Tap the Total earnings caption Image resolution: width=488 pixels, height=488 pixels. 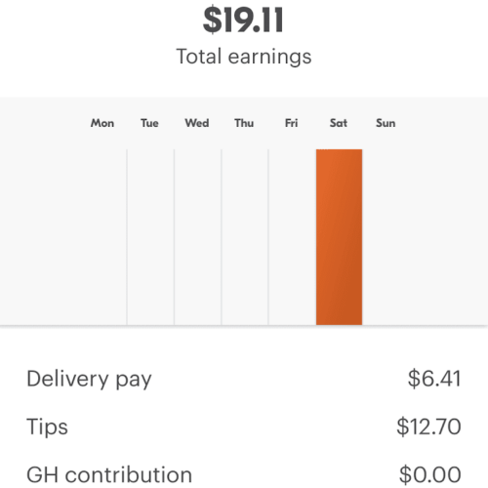click(244, 57)
